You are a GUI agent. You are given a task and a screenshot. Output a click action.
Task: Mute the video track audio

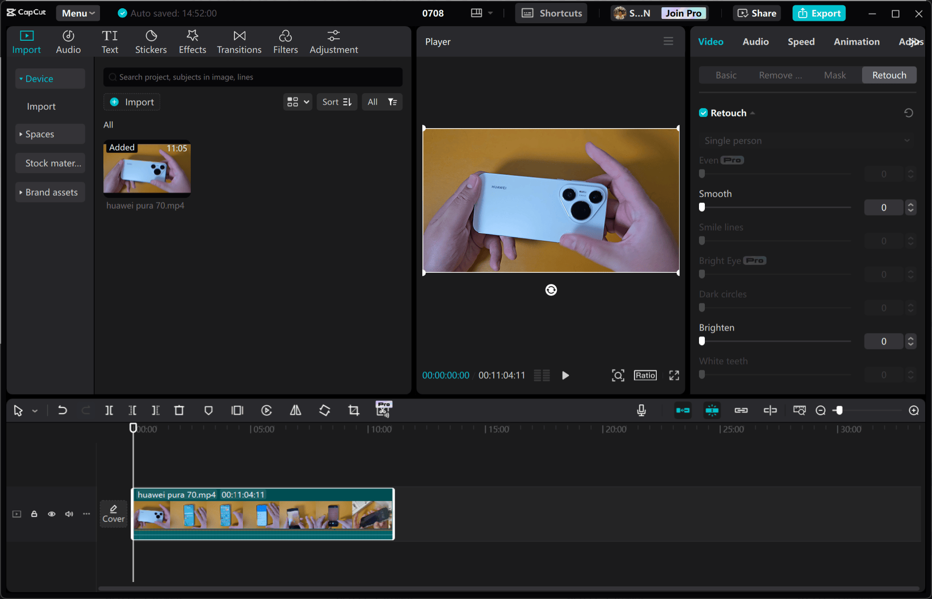[x=69, y=514]
